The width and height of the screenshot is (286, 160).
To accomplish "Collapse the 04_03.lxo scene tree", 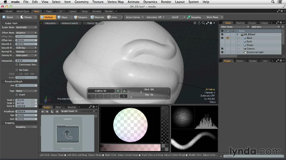I will coord(237,34).
